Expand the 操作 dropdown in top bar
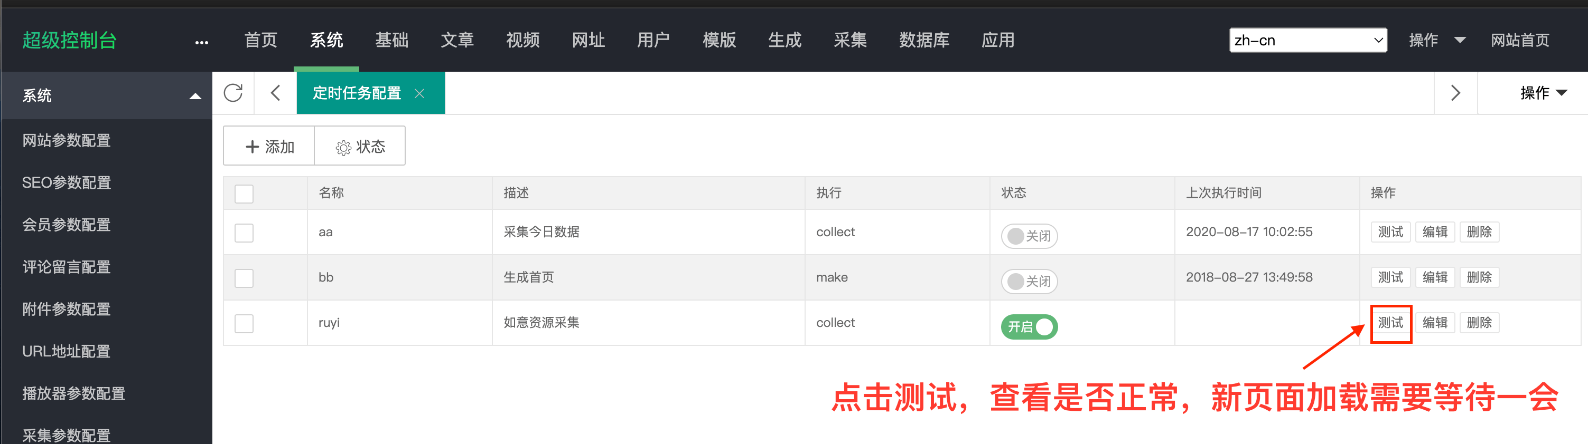Viewport: 1588px width, 444px height. (1436, 40)
